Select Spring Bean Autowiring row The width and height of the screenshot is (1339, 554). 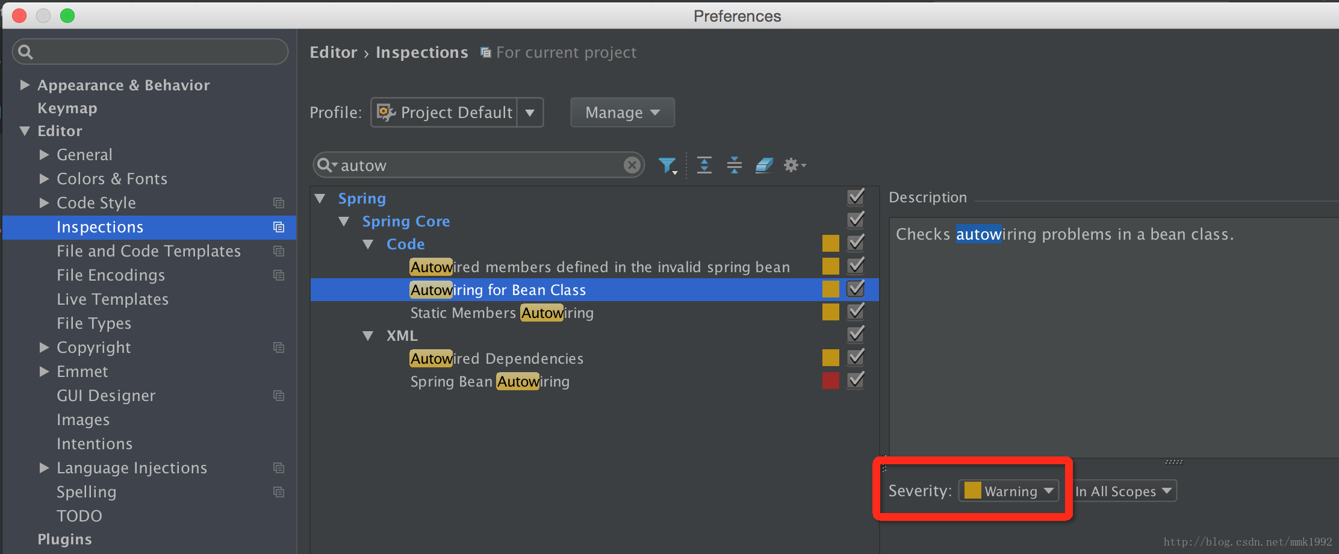[x=594, y=381]
